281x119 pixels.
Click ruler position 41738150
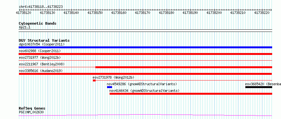(95, 13)
